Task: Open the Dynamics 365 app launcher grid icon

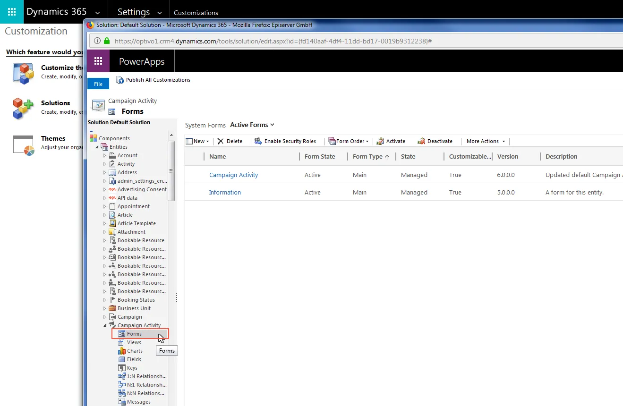Action: (x=12, y=12)
